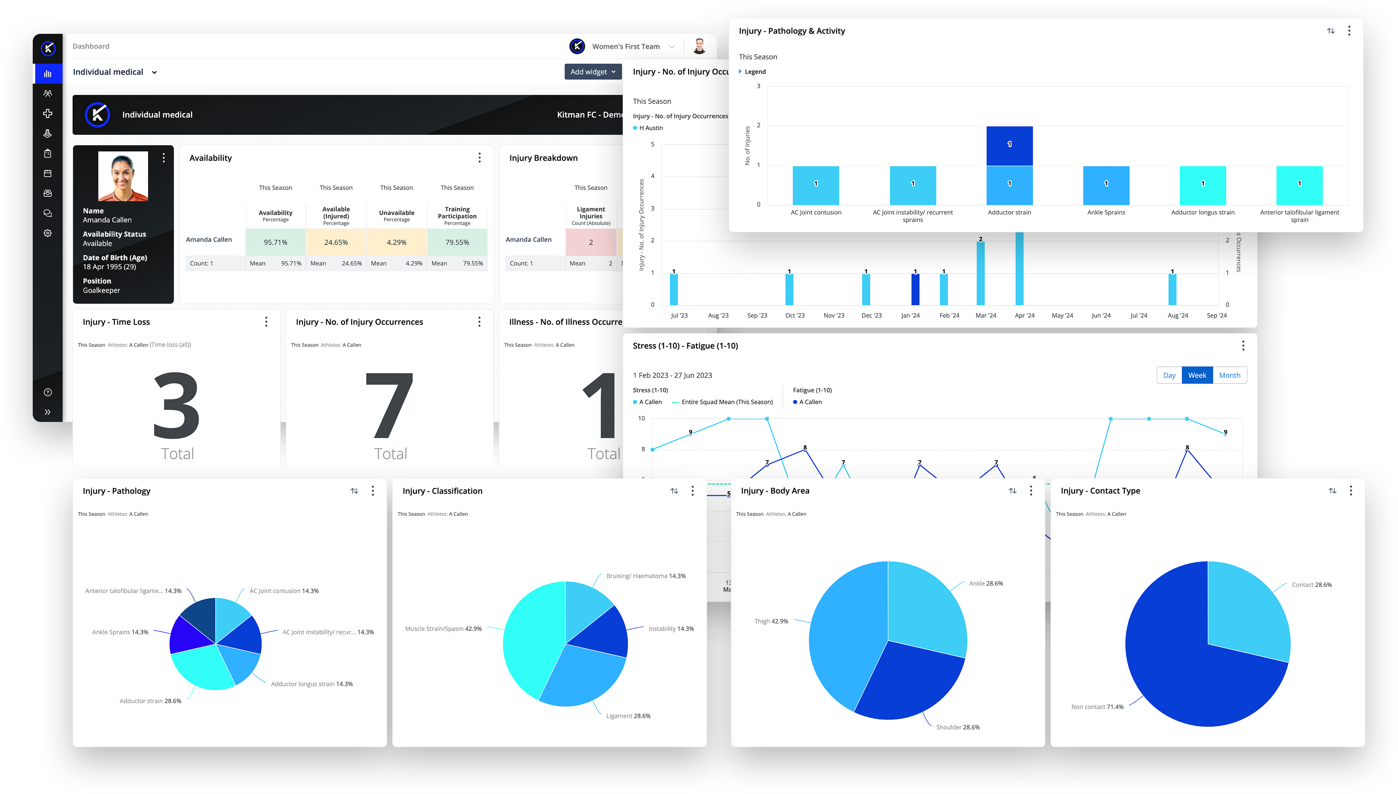This screenshot has height=794, width=1398.
Task: Open kebab menu of Availability widget
Action: click(479, 158)
